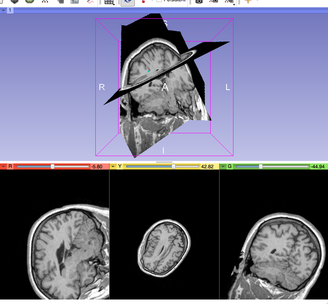
Task: Toggle the Persistent checkbox
Action: tap(159, 2)
